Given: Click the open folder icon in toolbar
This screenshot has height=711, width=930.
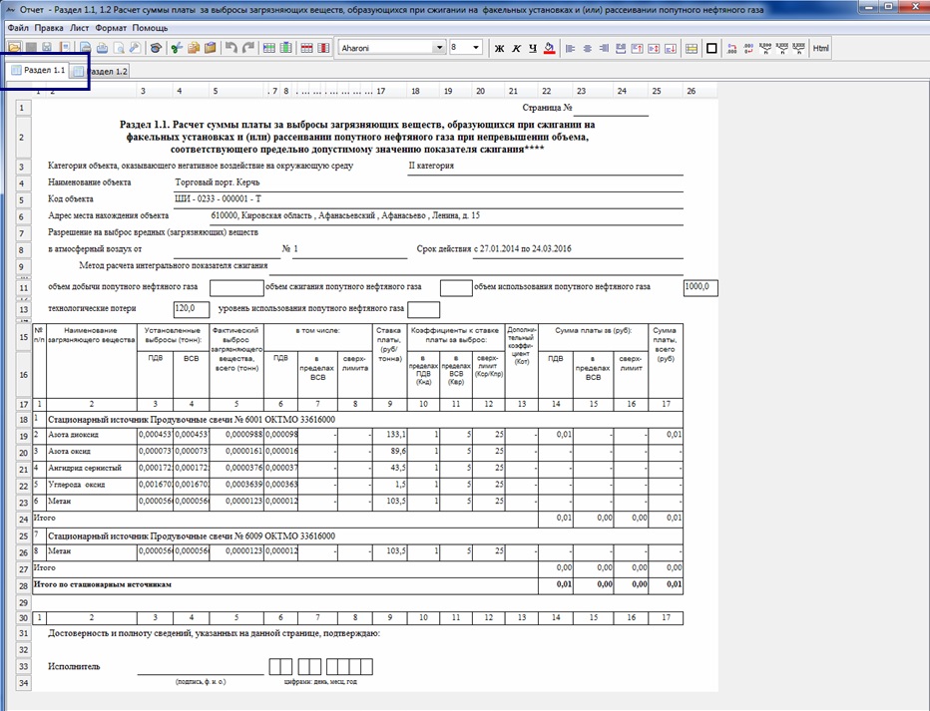Looking at the screenshot, I should pyautogui.click(x=14, y=48).
